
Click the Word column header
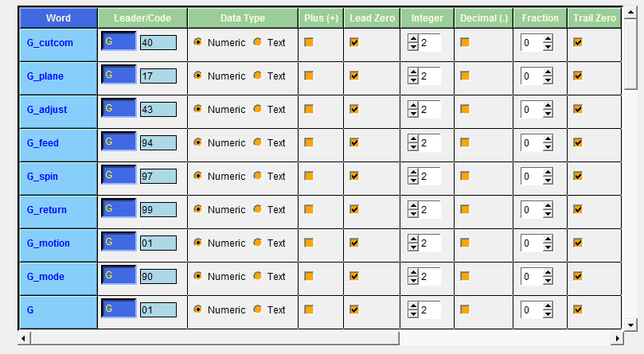[x=58, y=18]
